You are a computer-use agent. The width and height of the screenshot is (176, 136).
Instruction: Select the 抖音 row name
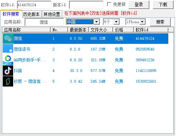[18, 71]
